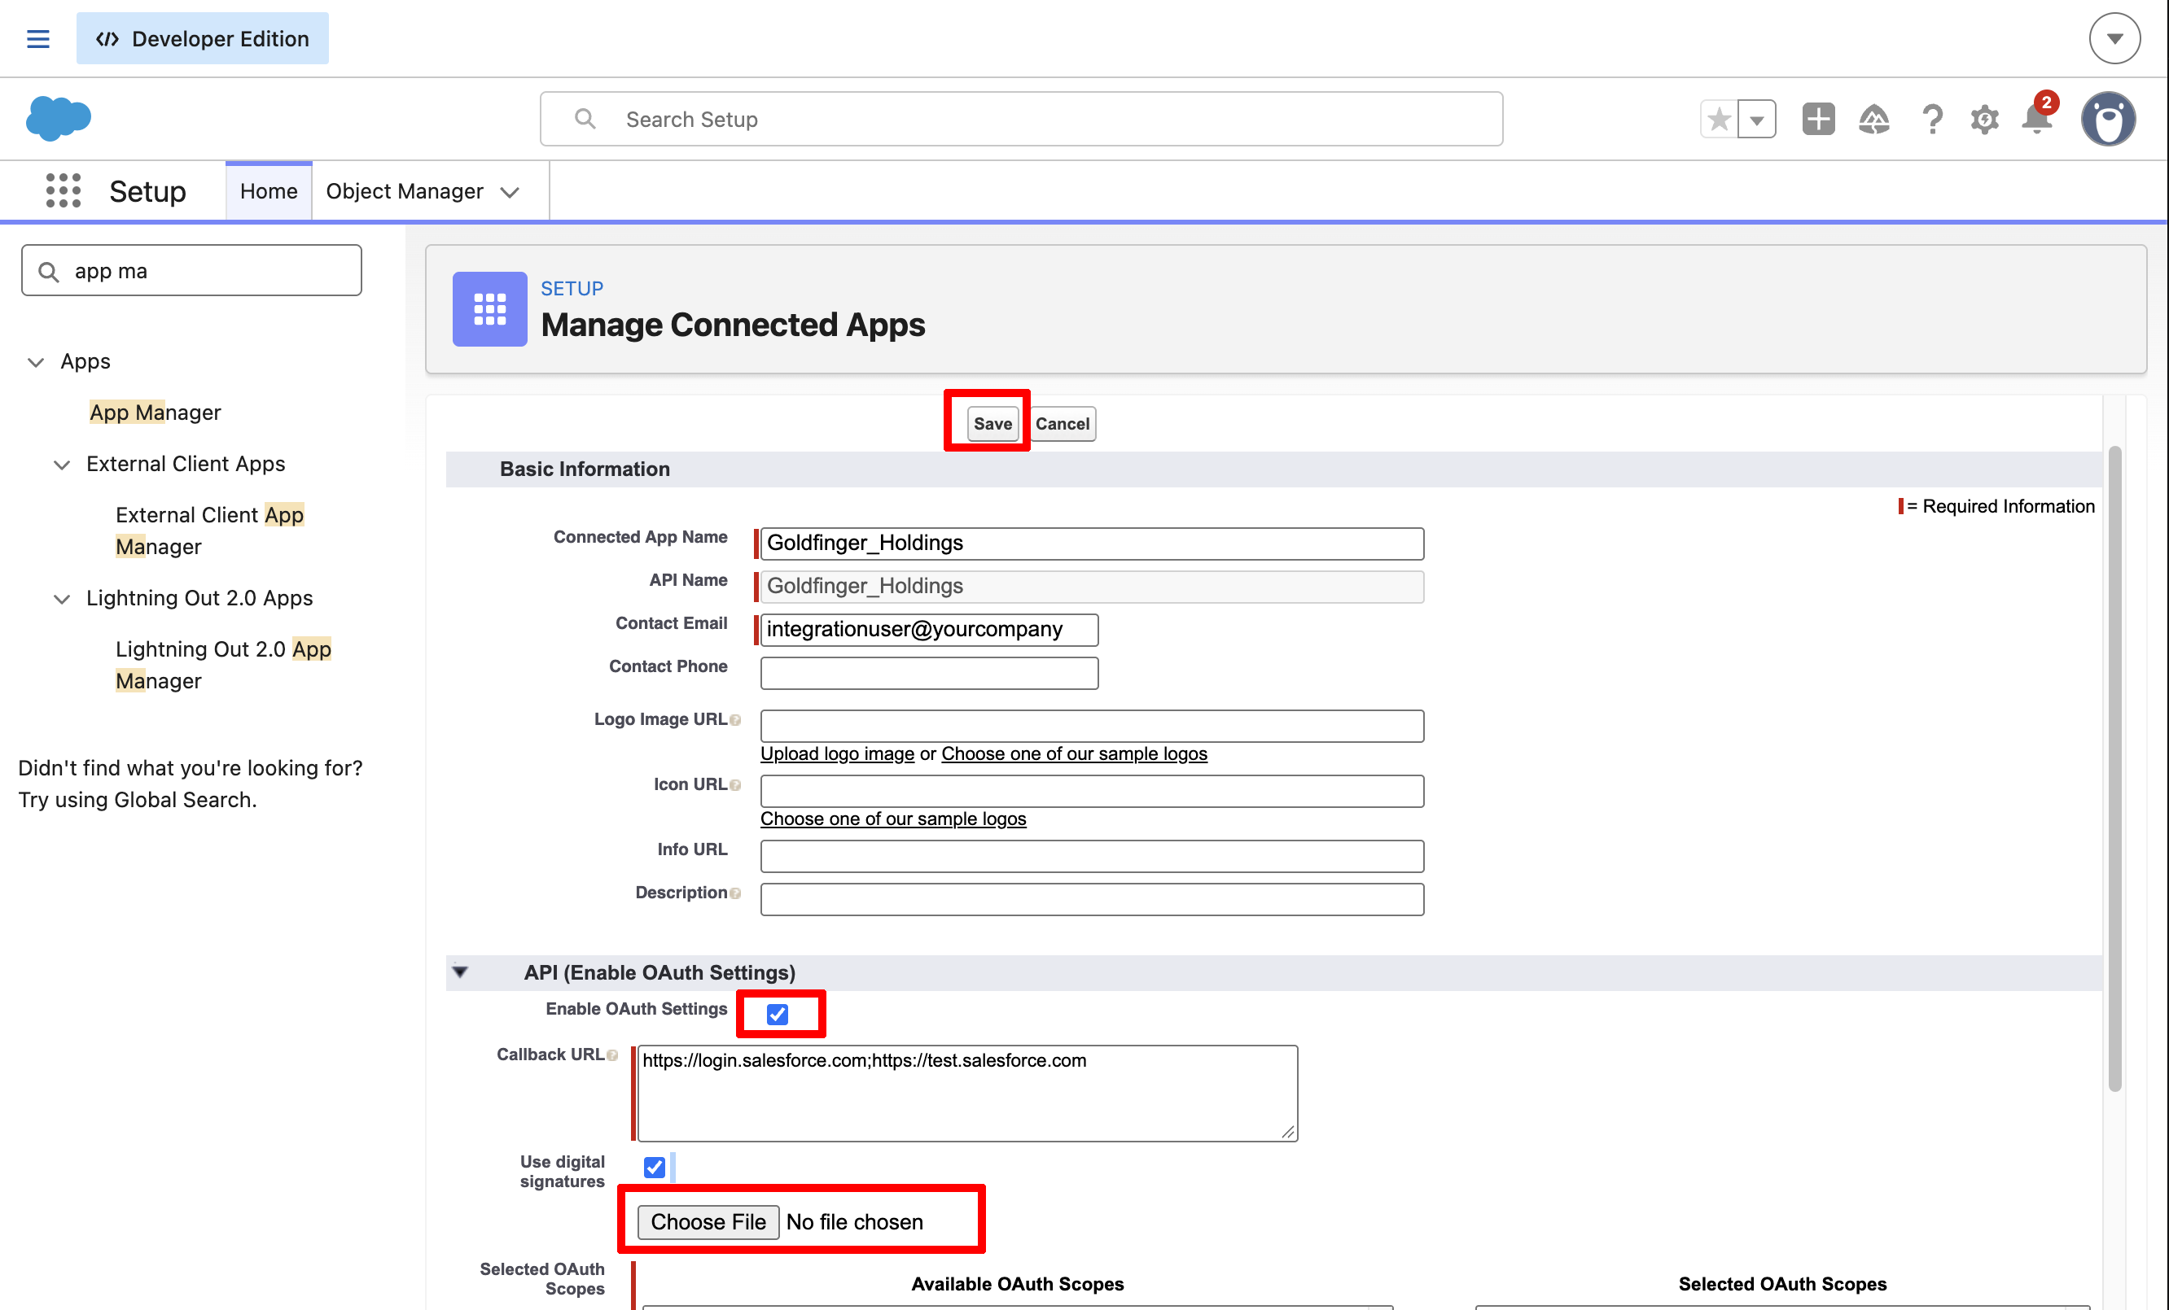The width and height of the screenshot is (2169, 1310).
Task: Open the Global Actions plus icon
Action: point(1818,119)
